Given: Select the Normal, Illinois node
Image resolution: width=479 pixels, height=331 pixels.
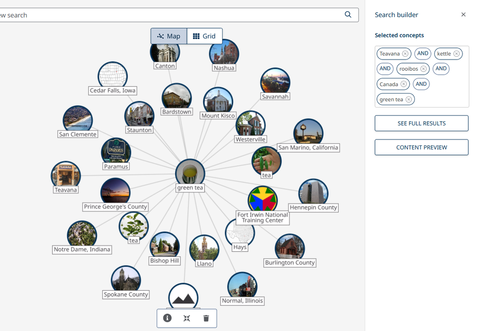Looking at the screenshot, I should coord(242,287).
